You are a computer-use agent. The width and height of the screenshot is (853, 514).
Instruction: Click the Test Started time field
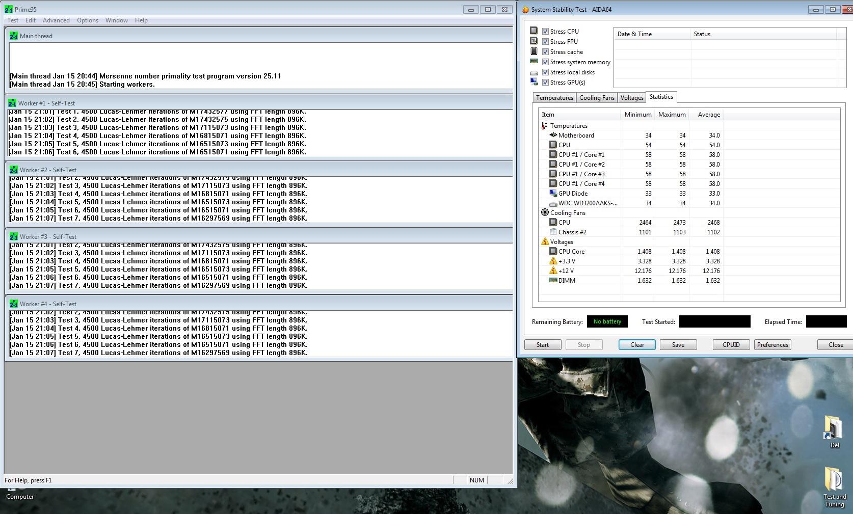(x=714, y=321)
